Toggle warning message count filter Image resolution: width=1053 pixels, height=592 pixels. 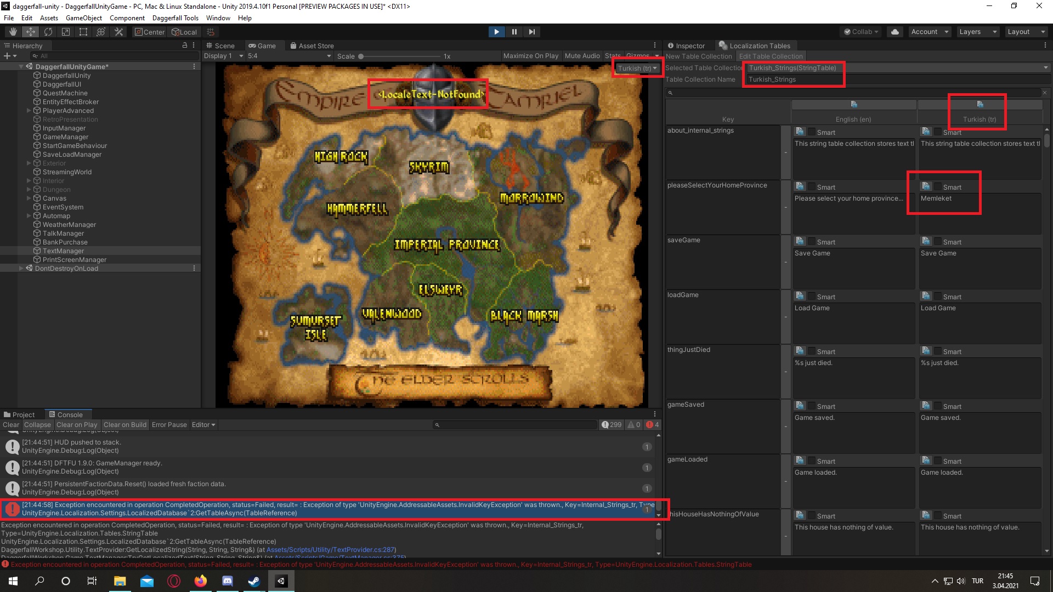pos(634,425)
